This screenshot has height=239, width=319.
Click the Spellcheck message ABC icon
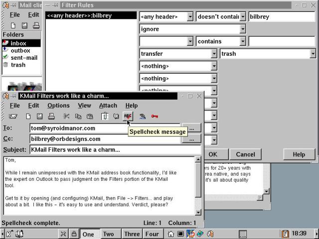pos(128,117)
